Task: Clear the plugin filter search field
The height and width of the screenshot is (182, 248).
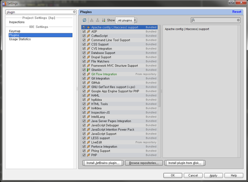Action: click(238, 20)
